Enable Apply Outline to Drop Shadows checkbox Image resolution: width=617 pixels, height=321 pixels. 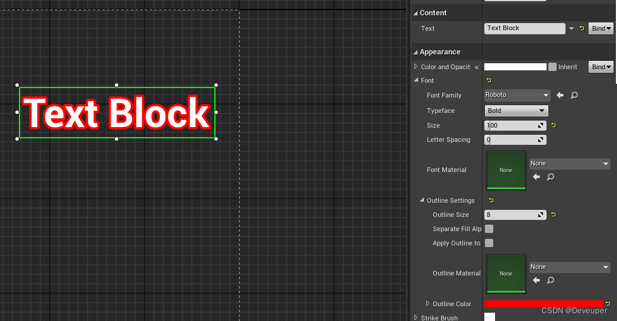[489, 243]
